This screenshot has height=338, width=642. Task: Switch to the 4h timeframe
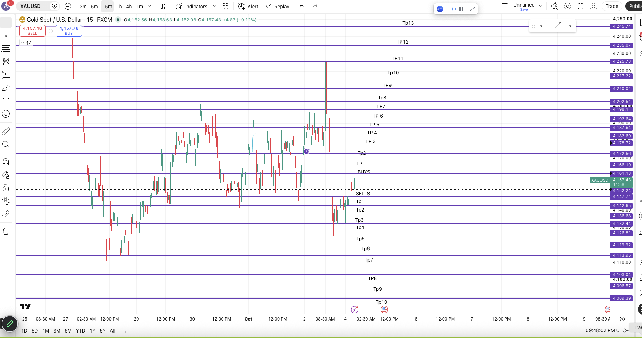coord(129,6)
